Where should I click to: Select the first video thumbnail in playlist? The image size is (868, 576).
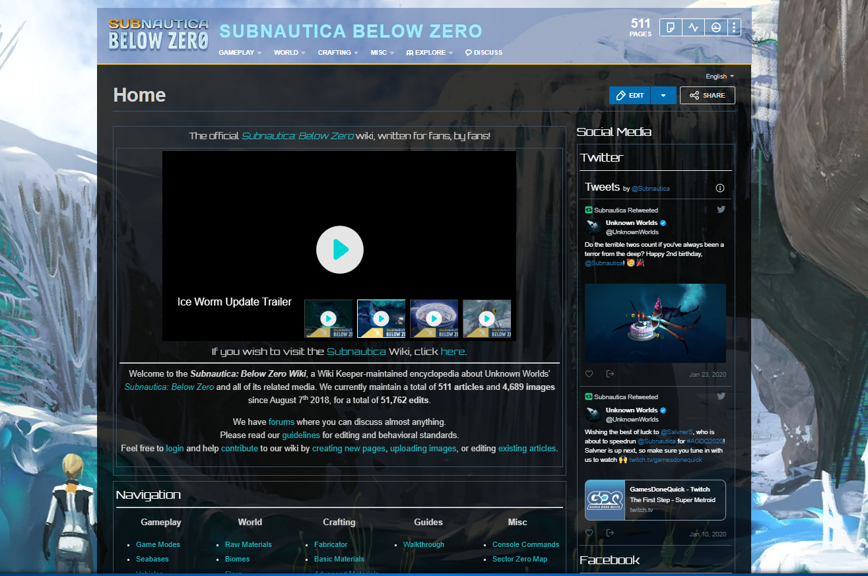click(x=328, y=319)
